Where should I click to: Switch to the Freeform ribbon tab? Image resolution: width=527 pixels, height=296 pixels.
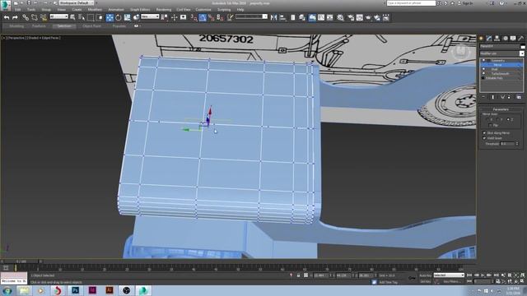(39, 25)
